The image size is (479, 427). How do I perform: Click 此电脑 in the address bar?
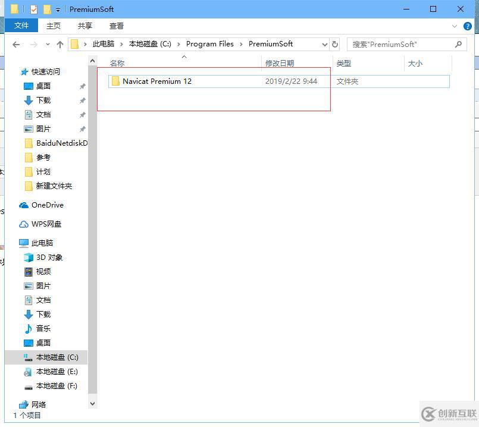pos(104,44)
